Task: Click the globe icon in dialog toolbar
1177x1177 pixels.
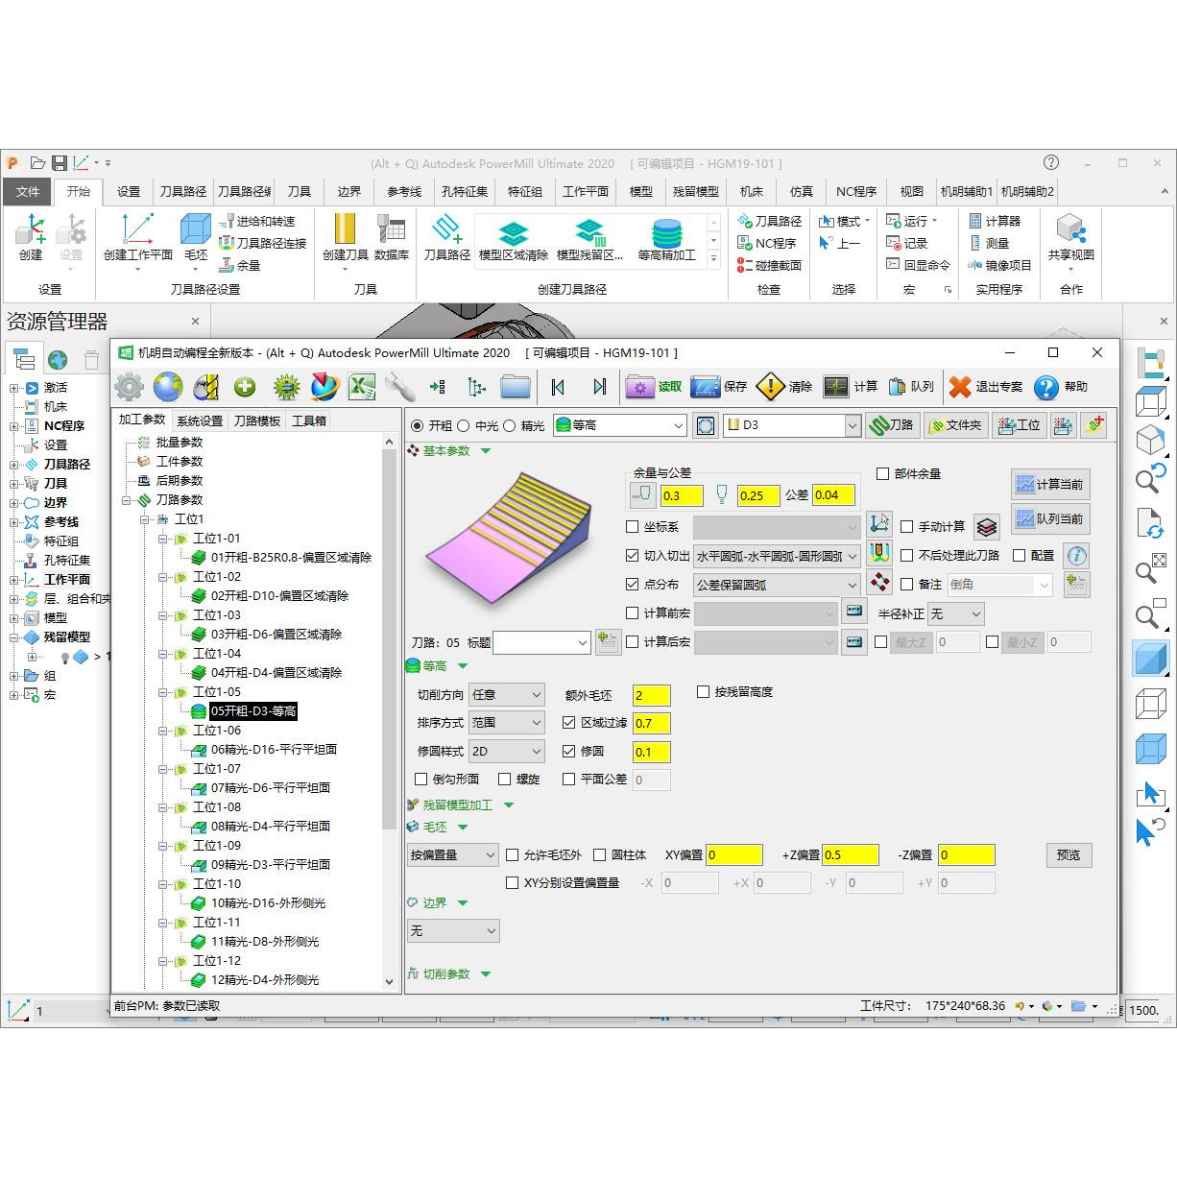Action: click(167, 387)
